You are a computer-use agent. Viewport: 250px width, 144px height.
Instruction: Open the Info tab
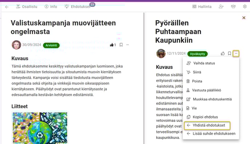pyautogui.click(x=51, y=7)
